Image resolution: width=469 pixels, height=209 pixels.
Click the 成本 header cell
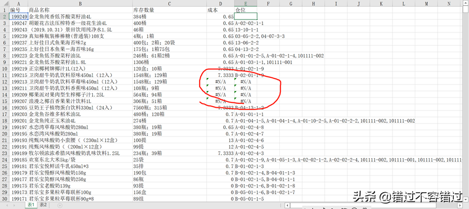pyautogui.click(x=221, y=10)
